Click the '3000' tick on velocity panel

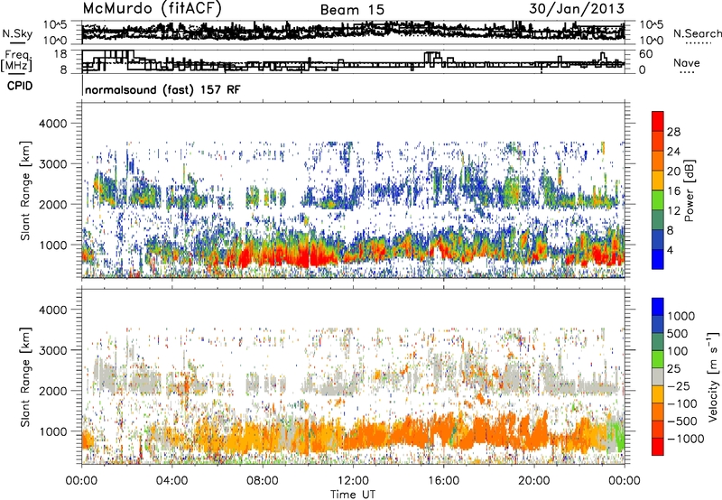click(x=53, y=350)
